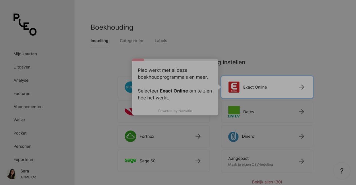
Task: Open Exporteren in sidebar
Action: pos(24,159)
